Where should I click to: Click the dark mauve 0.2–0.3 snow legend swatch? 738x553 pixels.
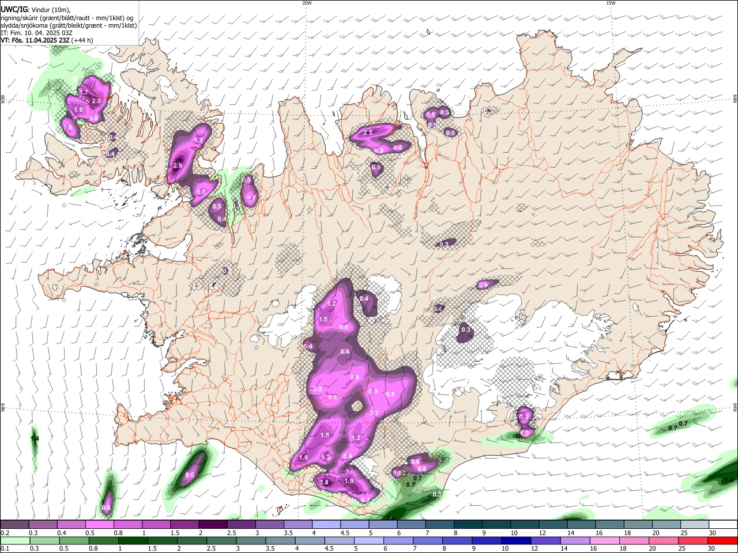(x=14, y=525)
